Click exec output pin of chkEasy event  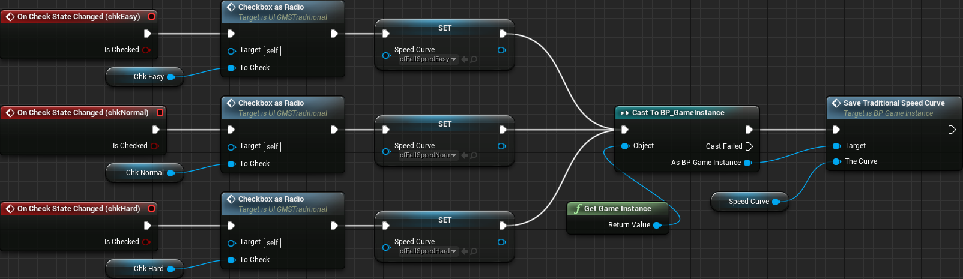147,34
